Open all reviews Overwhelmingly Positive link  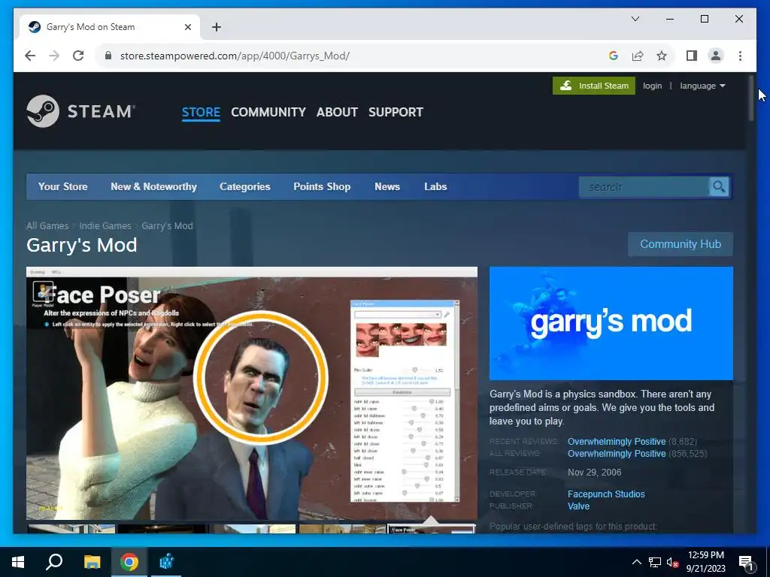pyautogui.click(x=617, y=453)
